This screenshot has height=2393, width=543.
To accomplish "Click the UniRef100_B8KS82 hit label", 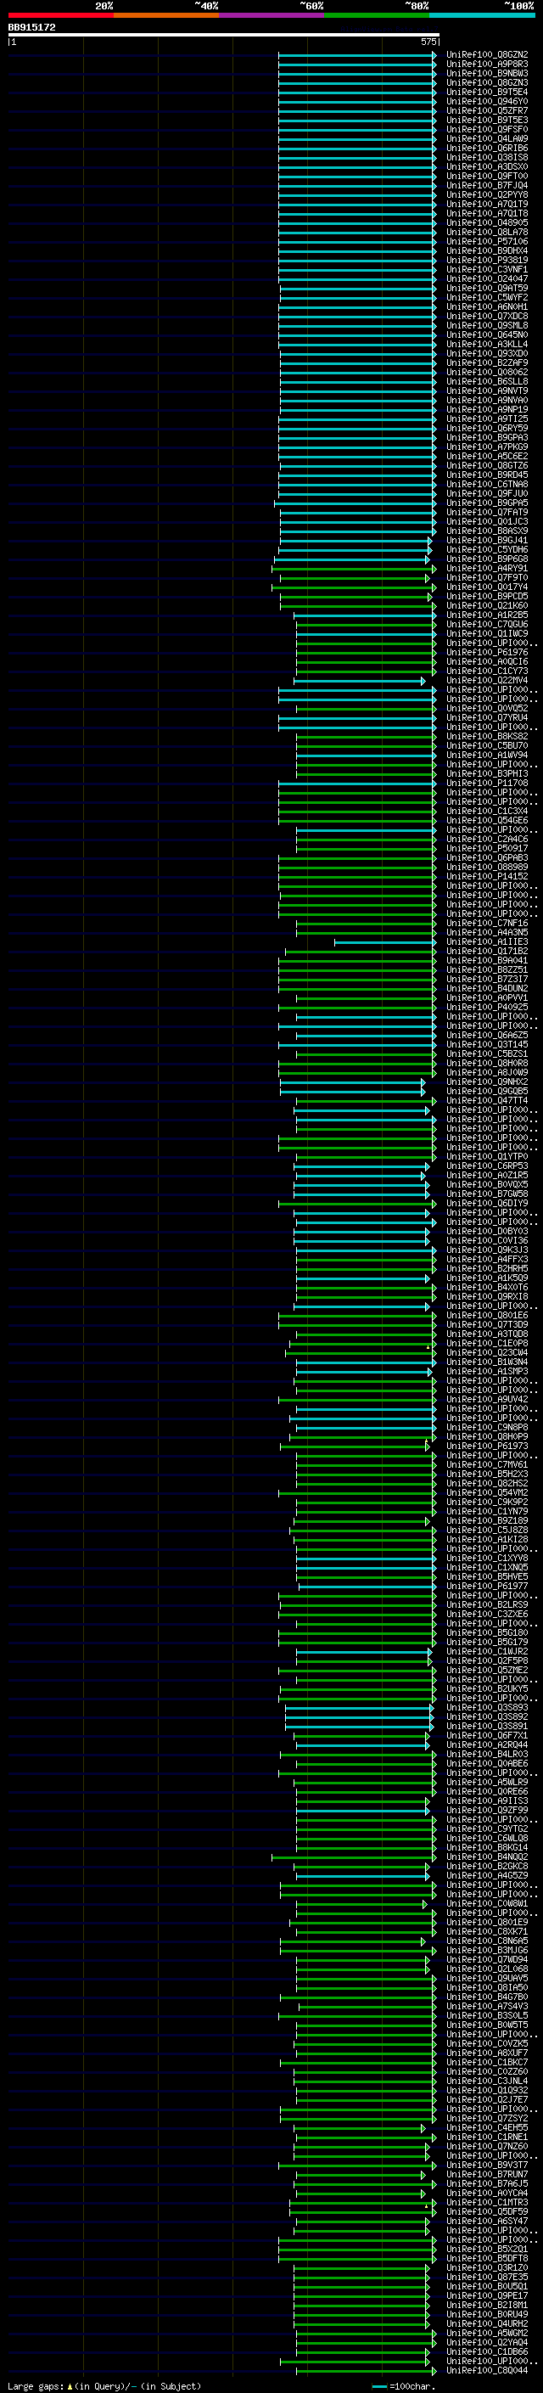I will [x=486, y=737].
